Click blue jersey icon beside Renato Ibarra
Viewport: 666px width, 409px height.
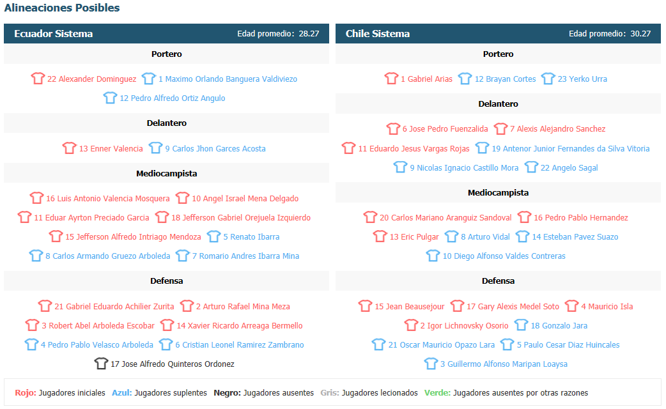(213, 236)
